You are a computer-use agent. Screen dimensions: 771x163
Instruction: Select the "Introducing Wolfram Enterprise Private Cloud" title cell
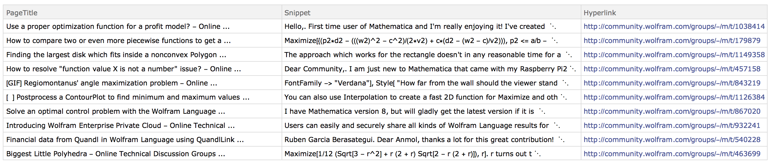[143, 125]
